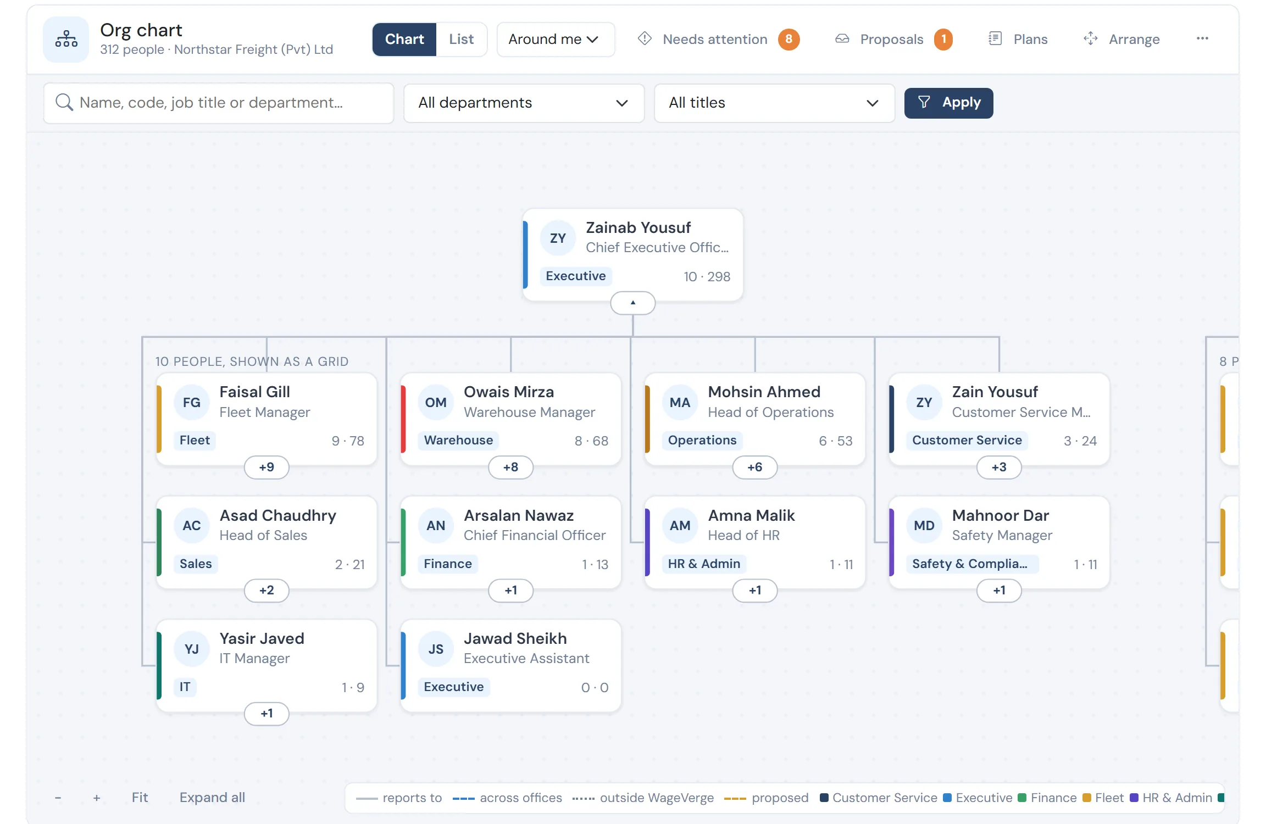Focus the name or department search field
The image size is (1266, 824).
point(219,103)
